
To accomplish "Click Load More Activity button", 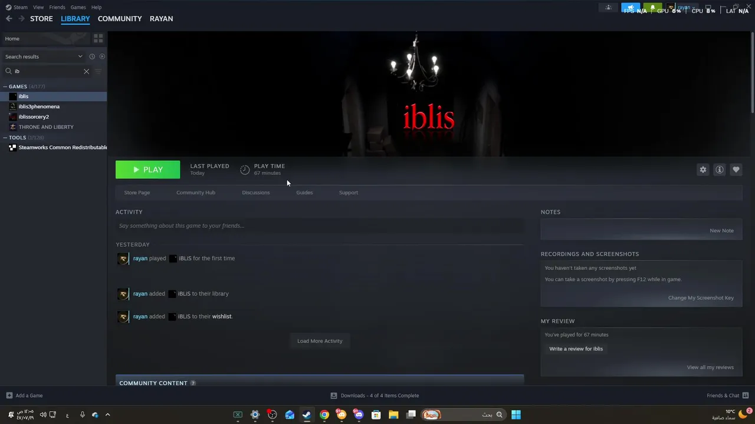I will 320,341.
